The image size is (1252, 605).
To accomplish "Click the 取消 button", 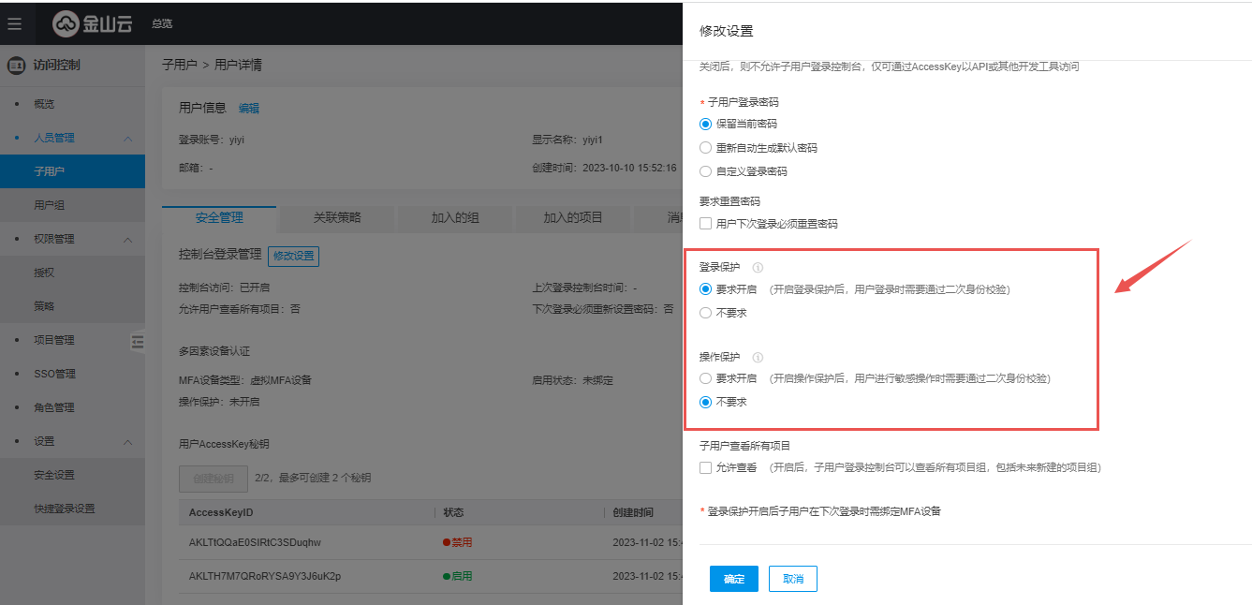I will pos(793,579).
